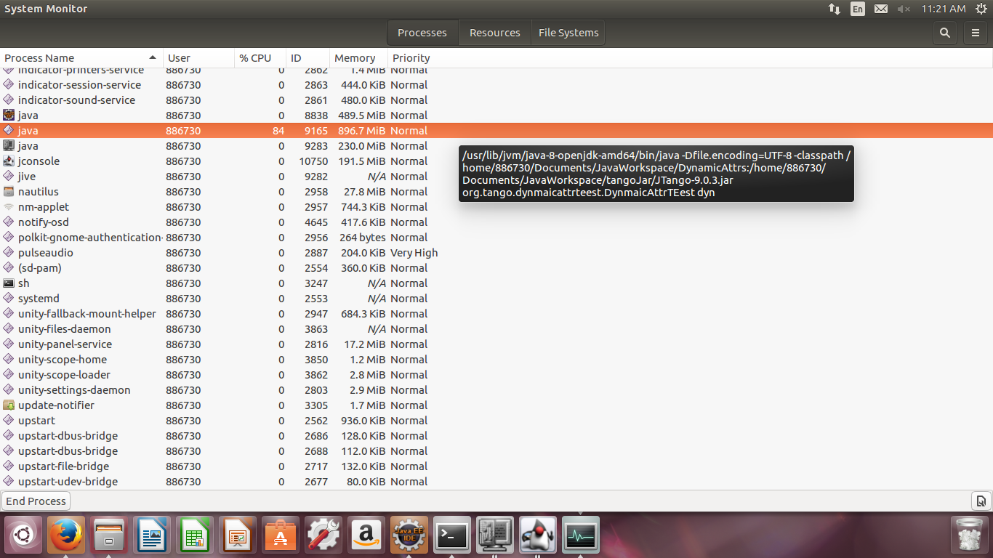This screenshot has width=993, height=558.
Task: Select the systemd process row
Action: click(x=496, y=299)
